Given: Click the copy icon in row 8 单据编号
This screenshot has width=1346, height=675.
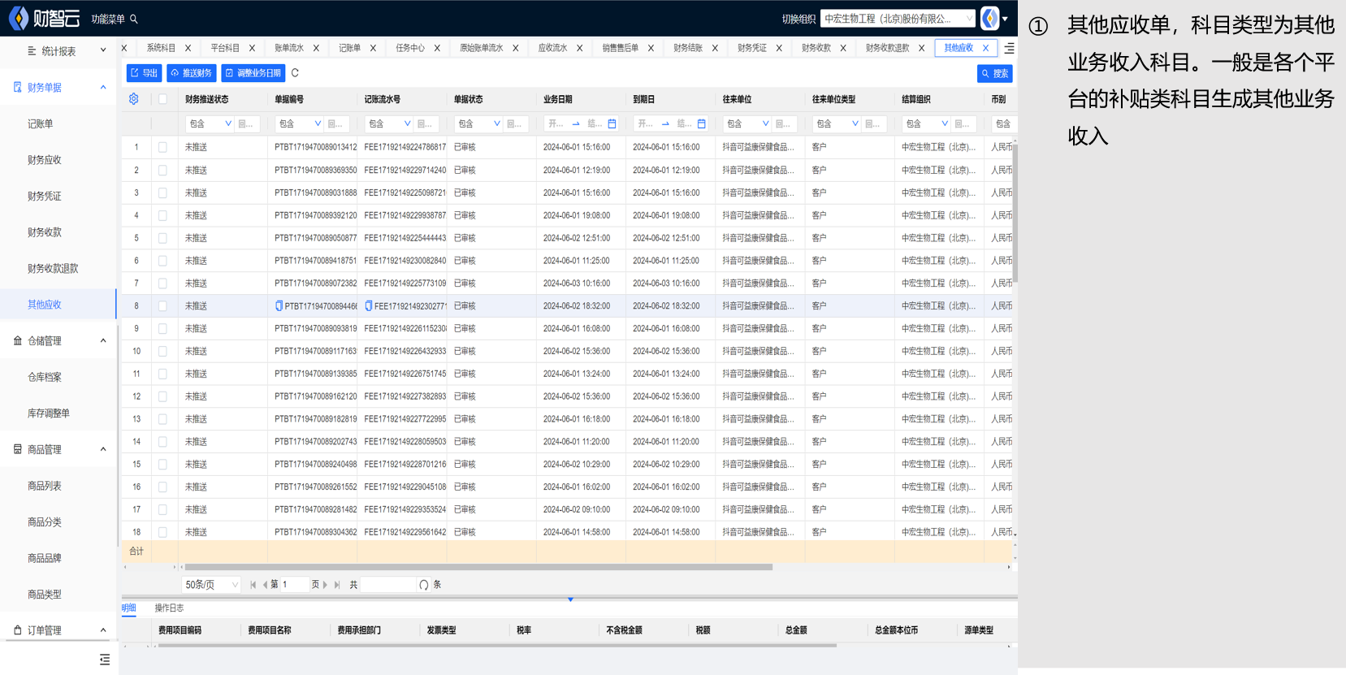Looking at the screenshot, I should click(279, 306).
